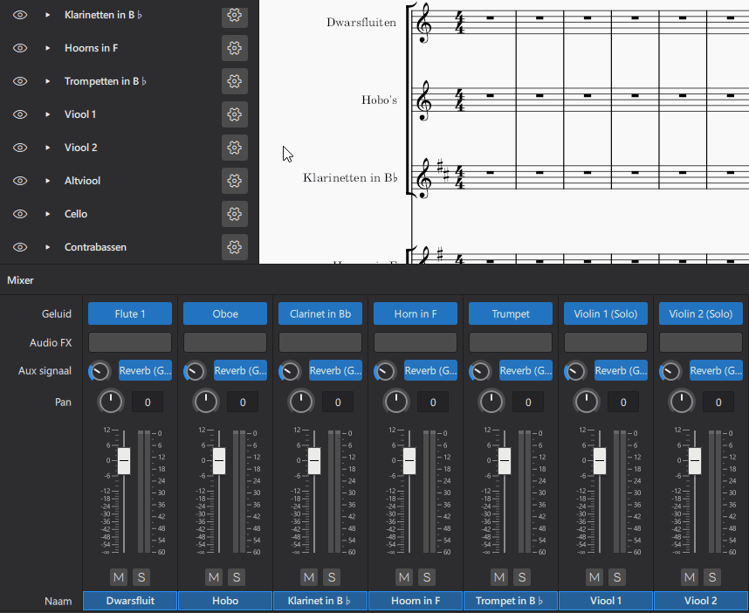
Task: Mute the Dwarsfluit channel
Action: click(x=119, y=577)
